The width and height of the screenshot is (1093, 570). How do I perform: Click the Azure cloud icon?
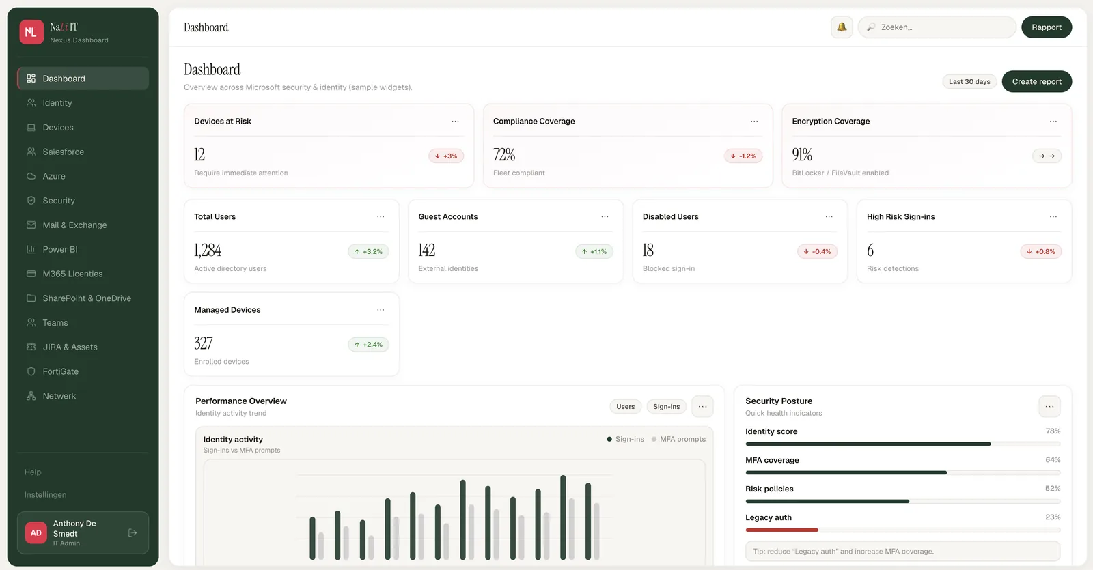pyautogui.click(x=31, y=176)
